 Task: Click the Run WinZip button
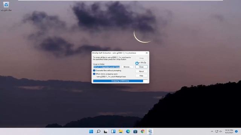point(141,63)
